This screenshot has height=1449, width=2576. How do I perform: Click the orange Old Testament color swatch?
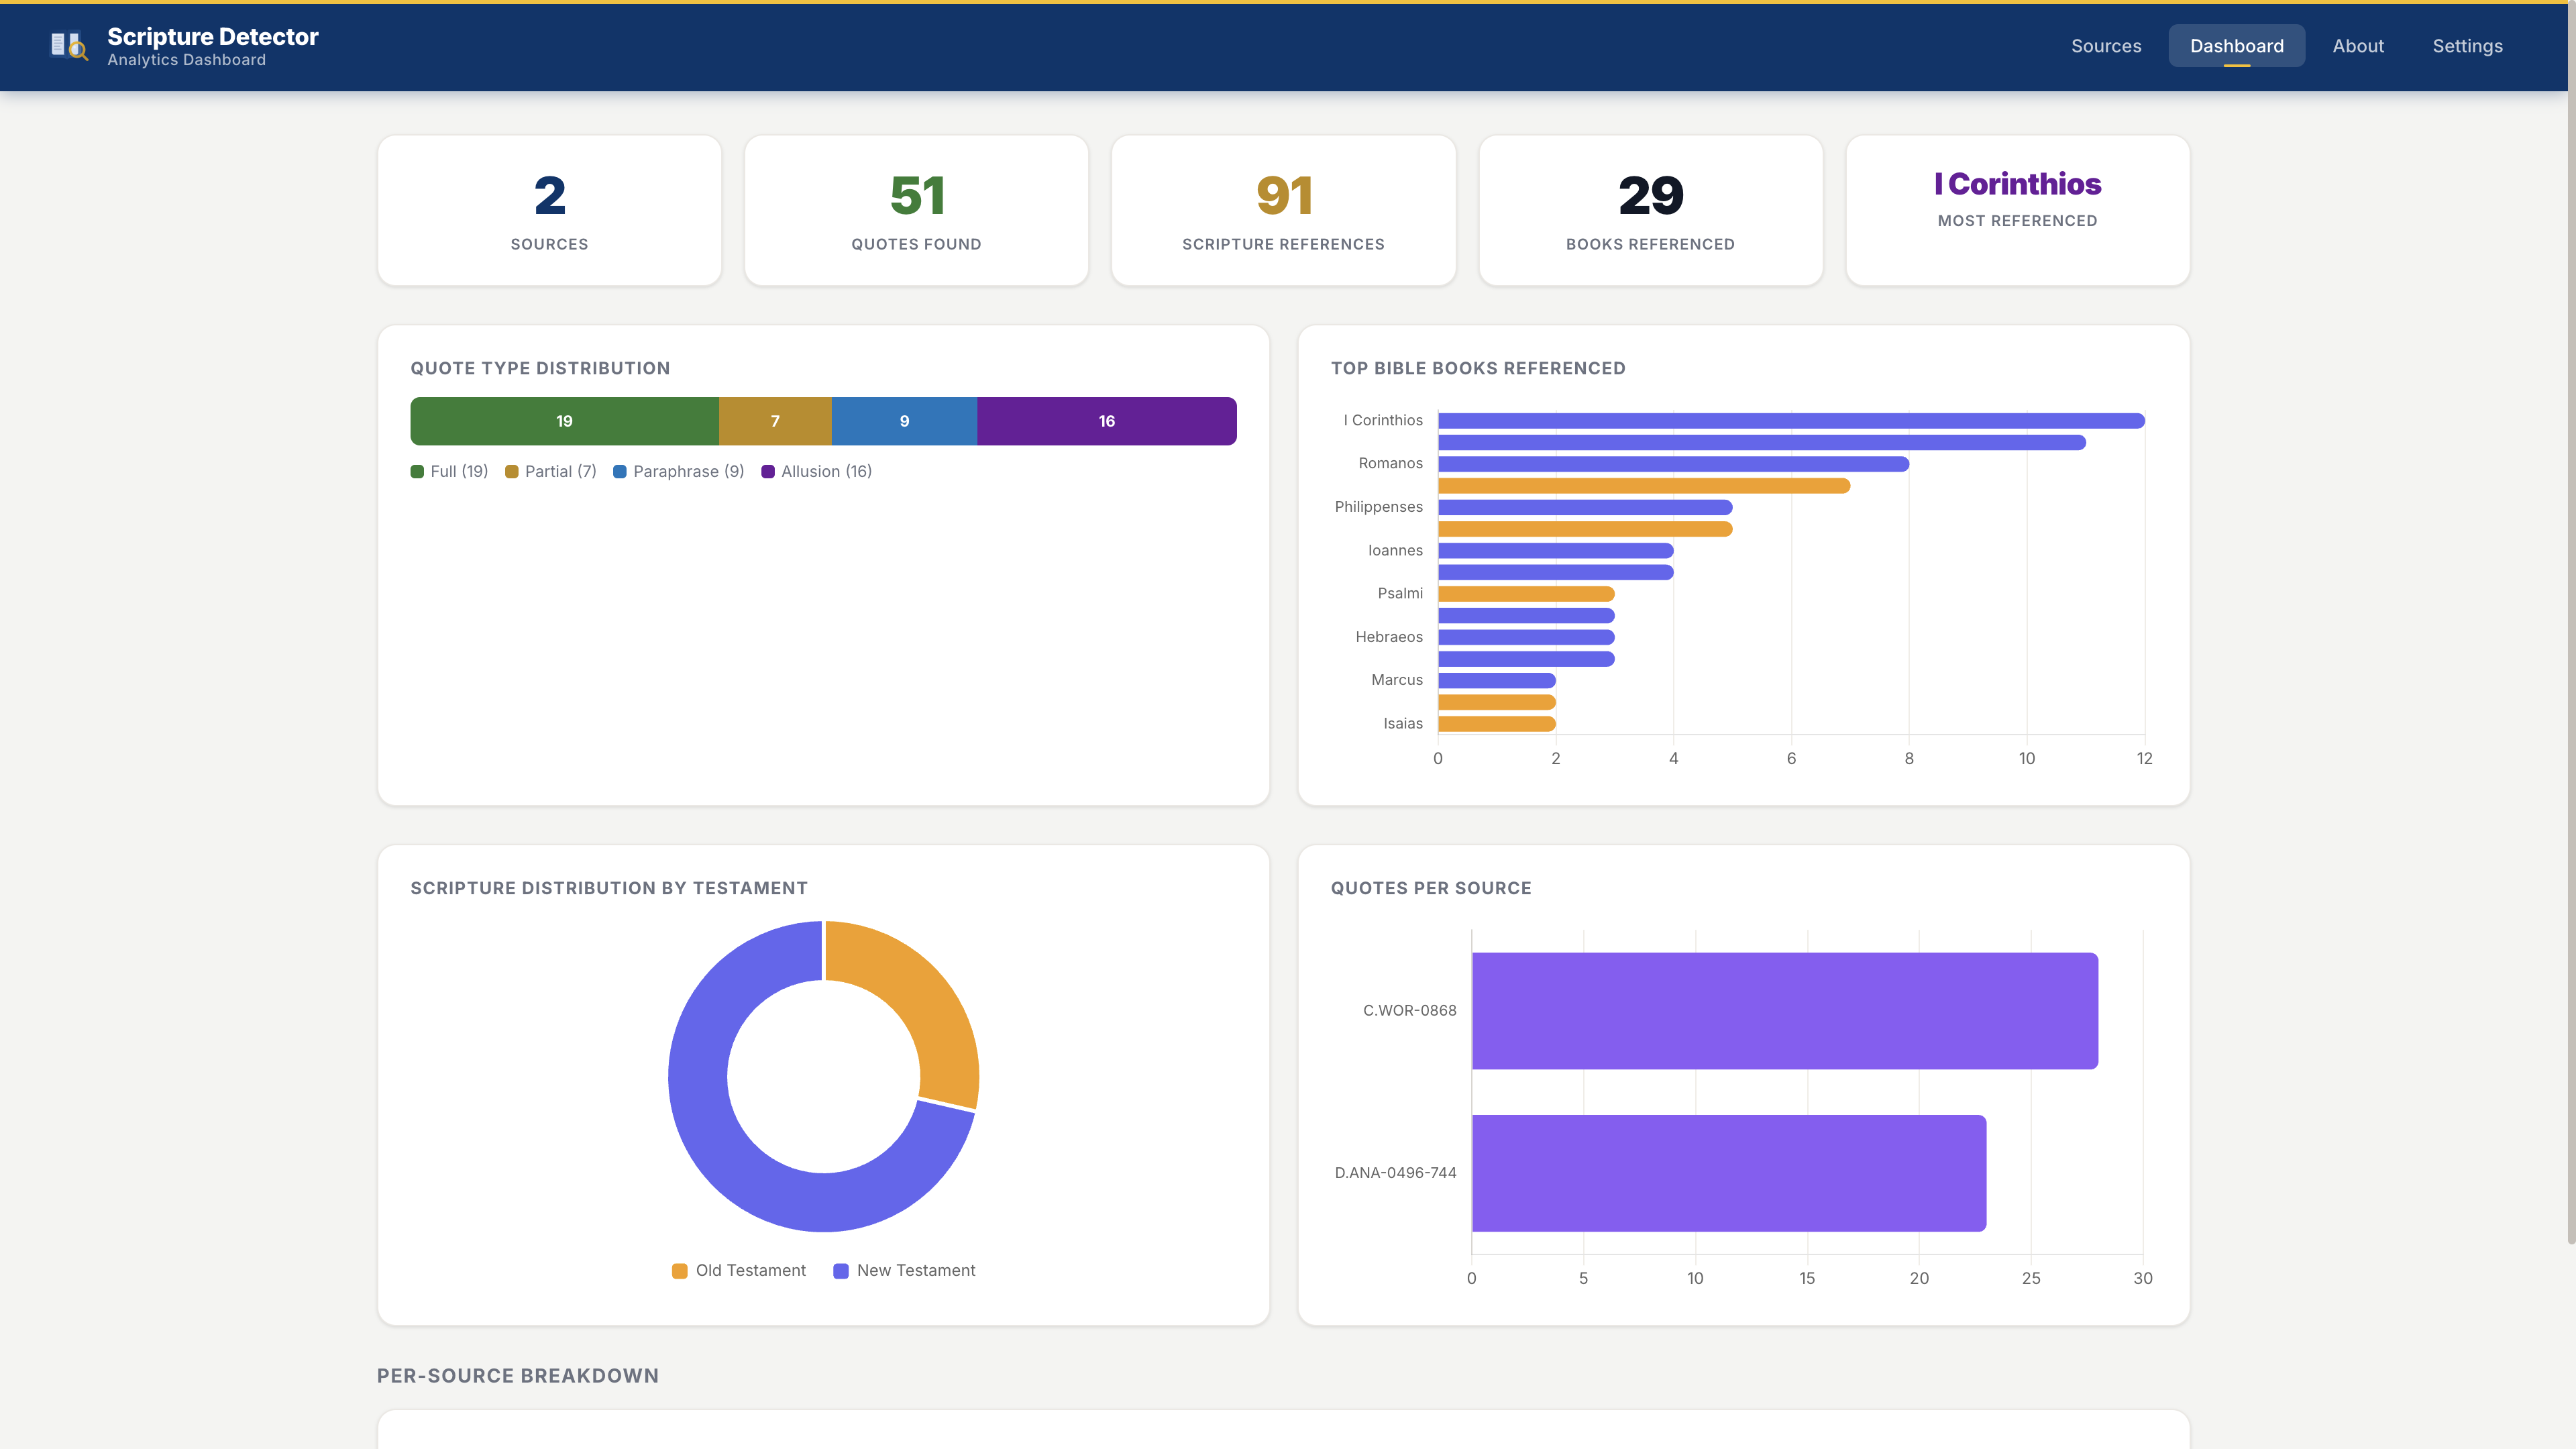pos(681,1270)
